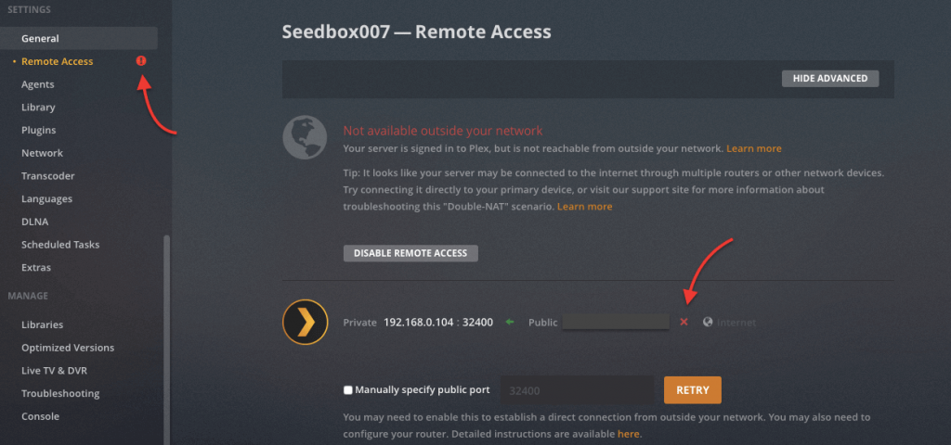Follow the detailed instructions 'here' link
The image size is (951, 445).
(629, 433)
